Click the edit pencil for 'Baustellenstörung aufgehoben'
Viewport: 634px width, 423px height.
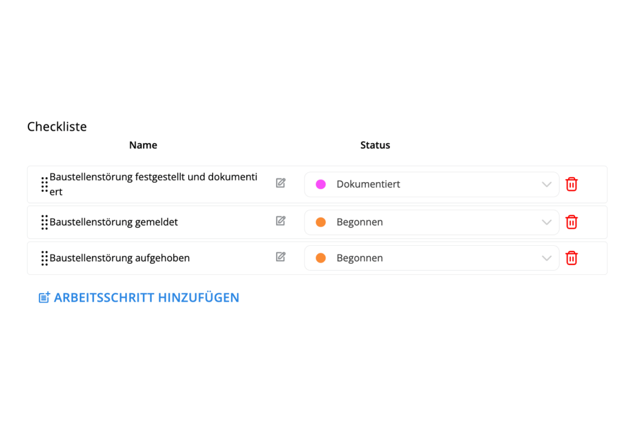pyautogui.click(x=280, y=257)
